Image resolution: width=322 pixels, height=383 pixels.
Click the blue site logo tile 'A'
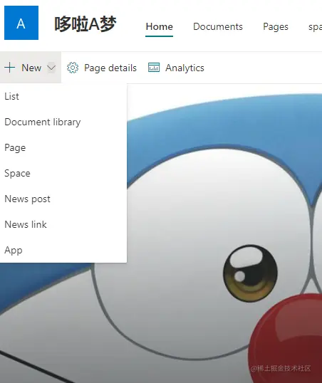21,23
